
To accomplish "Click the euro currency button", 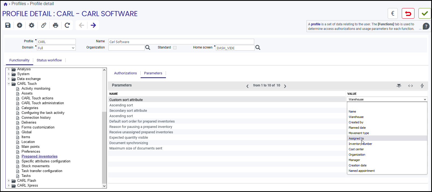I will (x=393, y=13).
